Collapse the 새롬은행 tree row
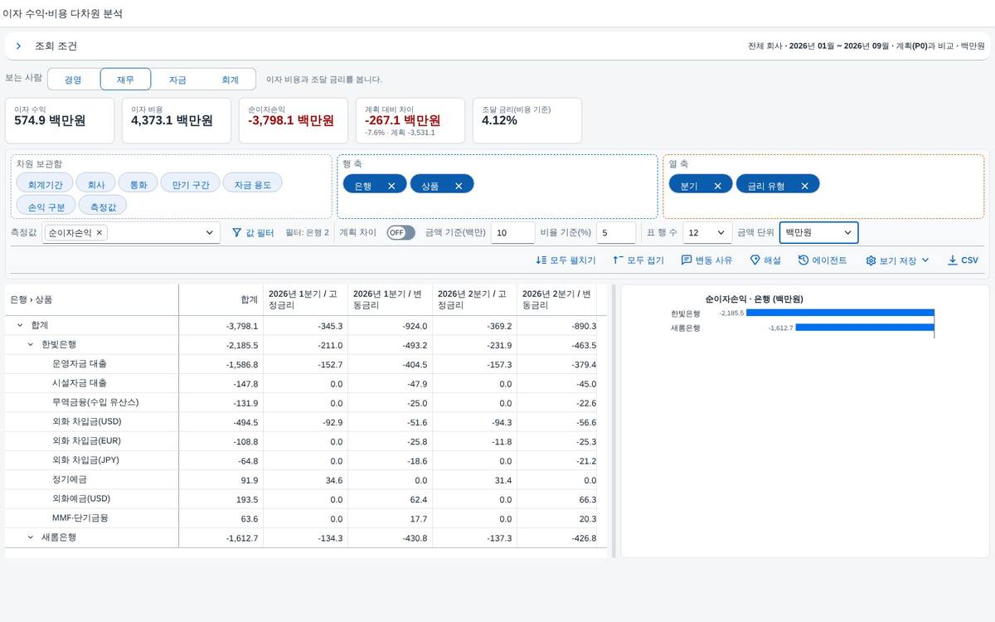Image resolution: width=995 pixels, height=622 pixels. click(31, 537)
